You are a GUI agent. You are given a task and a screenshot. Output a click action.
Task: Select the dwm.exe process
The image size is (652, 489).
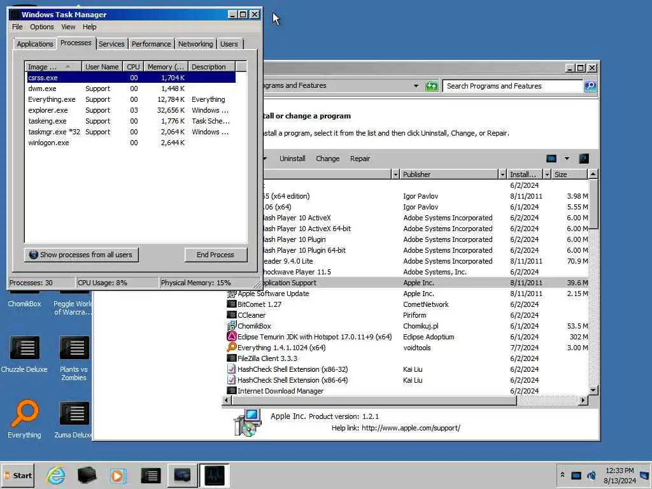(x=131, y=89)
